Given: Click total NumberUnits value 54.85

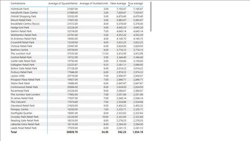Looking at the screenshot, I should click(105, 132).
